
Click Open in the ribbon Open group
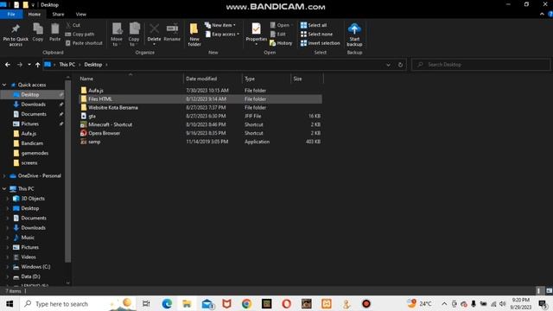click(282, 25)
